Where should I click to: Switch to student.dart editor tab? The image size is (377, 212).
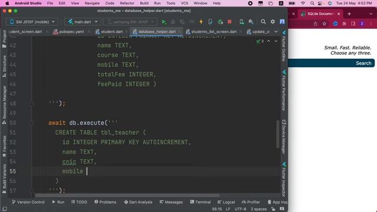coord(111,32)
